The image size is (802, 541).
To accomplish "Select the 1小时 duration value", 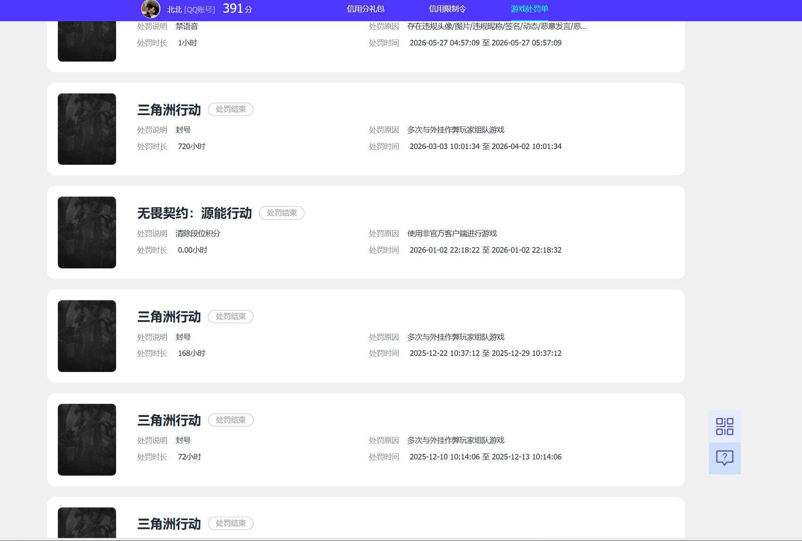I will point(187,43).
